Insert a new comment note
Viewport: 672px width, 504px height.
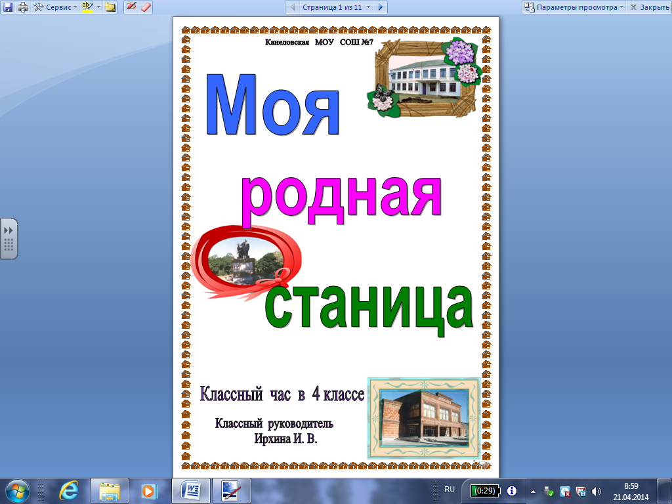tap(110, 7)
